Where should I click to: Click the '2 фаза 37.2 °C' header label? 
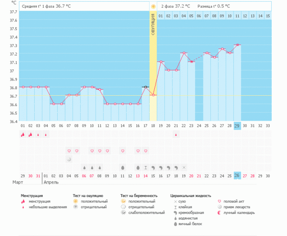(176, 6)
